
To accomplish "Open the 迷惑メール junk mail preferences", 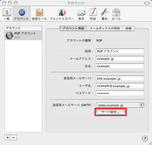I will (39, 14).
